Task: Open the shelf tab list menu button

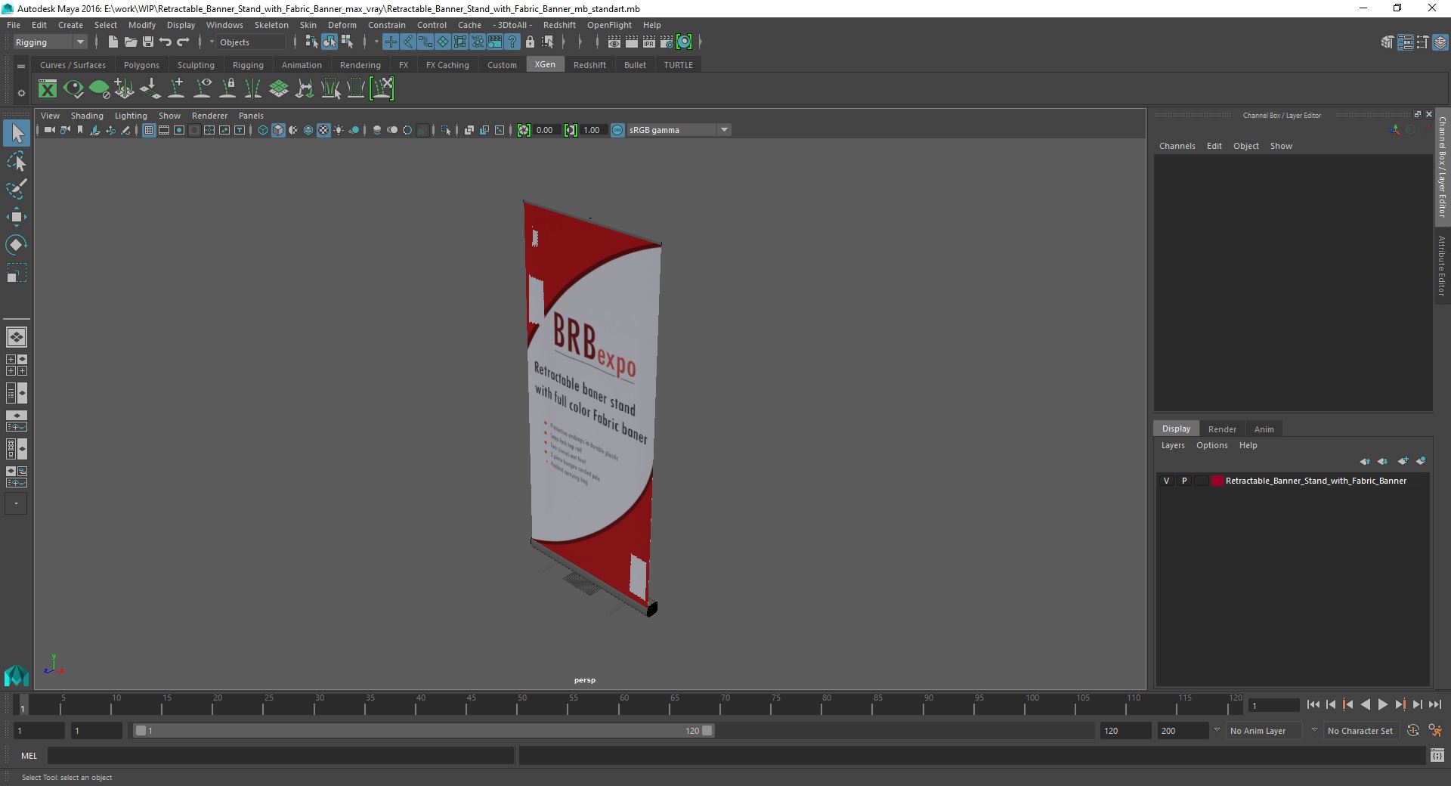Action: point(21,66)
